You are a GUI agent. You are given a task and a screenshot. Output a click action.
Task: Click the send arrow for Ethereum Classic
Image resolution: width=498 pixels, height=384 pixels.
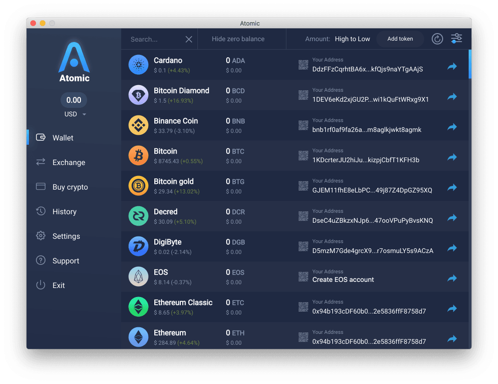click(452, 308)
